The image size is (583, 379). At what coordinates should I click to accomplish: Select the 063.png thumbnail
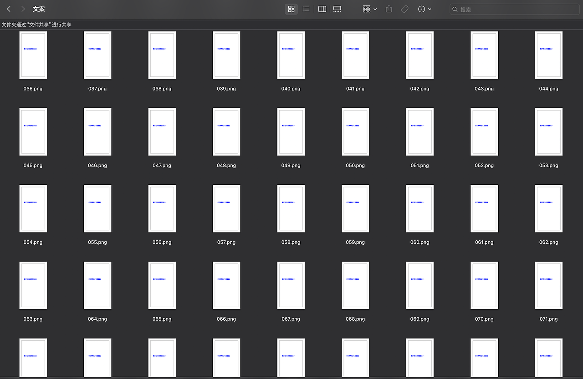pyautogui.click(x=33, y=285)
